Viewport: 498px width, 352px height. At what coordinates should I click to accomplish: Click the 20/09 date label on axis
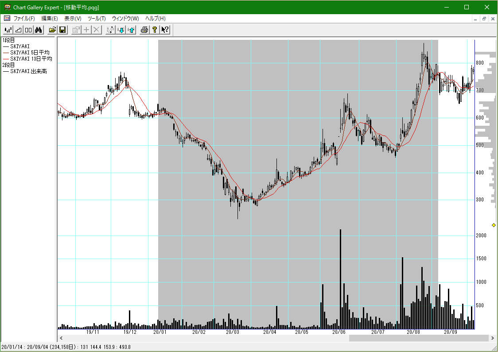(x=450, y=332)
